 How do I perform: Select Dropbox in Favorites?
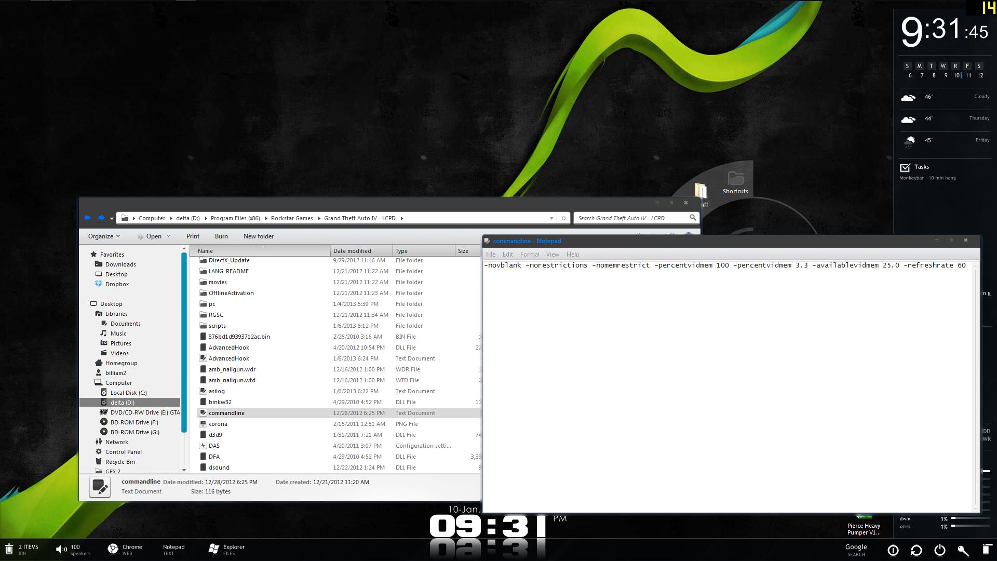pos(117,284)
